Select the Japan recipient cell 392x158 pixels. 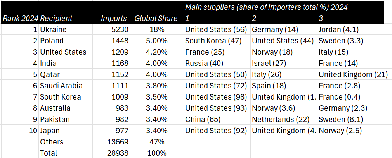point(66,131)
